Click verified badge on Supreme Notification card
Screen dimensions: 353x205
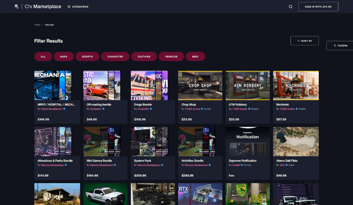242,165
